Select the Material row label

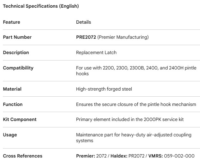coord(12,89)
